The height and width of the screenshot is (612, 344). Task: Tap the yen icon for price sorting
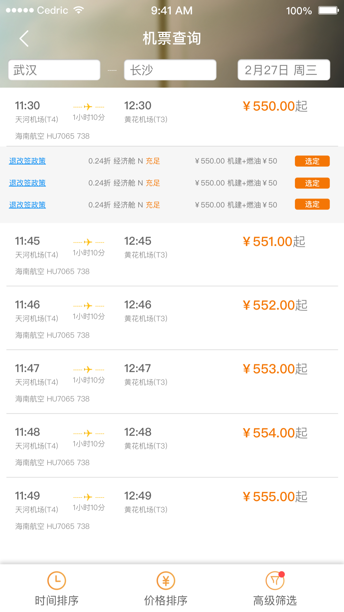pos(166,580)
